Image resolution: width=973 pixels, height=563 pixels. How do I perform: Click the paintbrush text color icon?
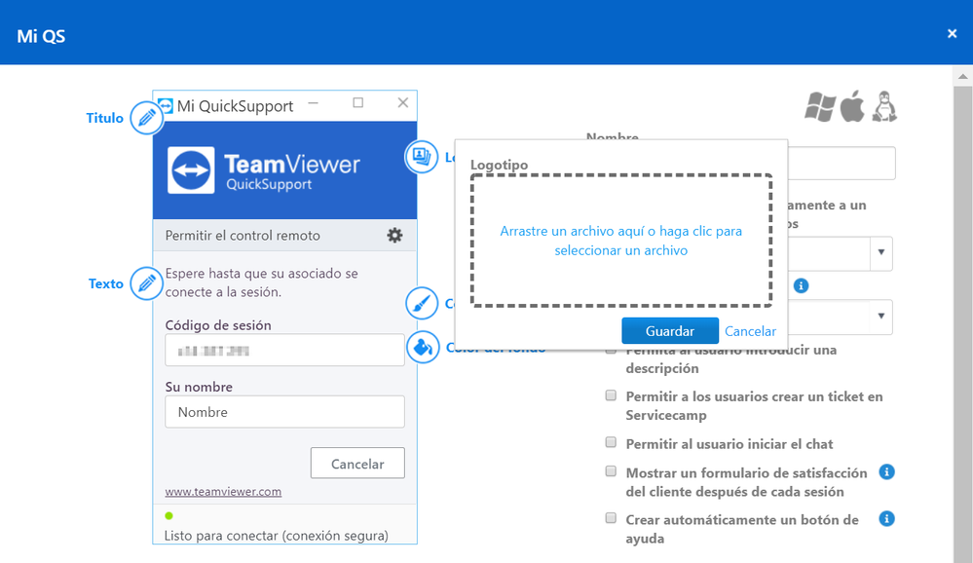pos(422,304)
